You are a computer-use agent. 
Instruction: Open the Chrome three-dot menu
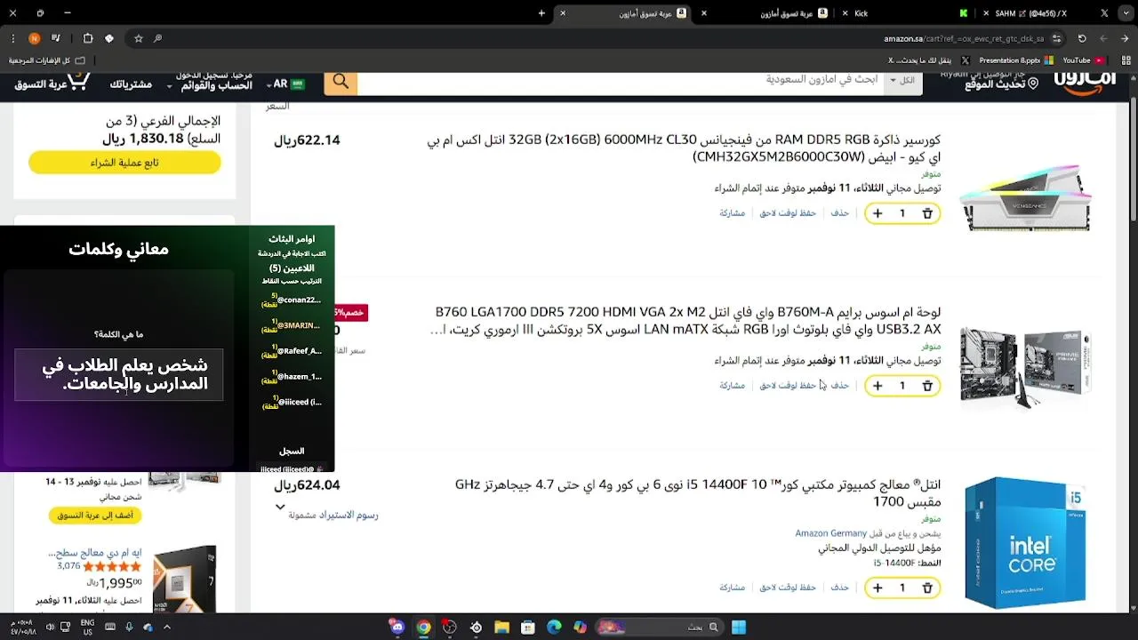coord(12,38)
